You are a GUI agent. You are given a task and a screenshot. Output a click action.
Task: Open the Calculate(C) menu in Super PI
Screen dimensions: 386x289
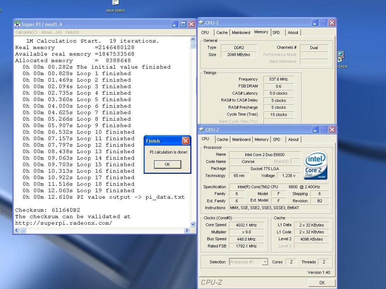26,32
